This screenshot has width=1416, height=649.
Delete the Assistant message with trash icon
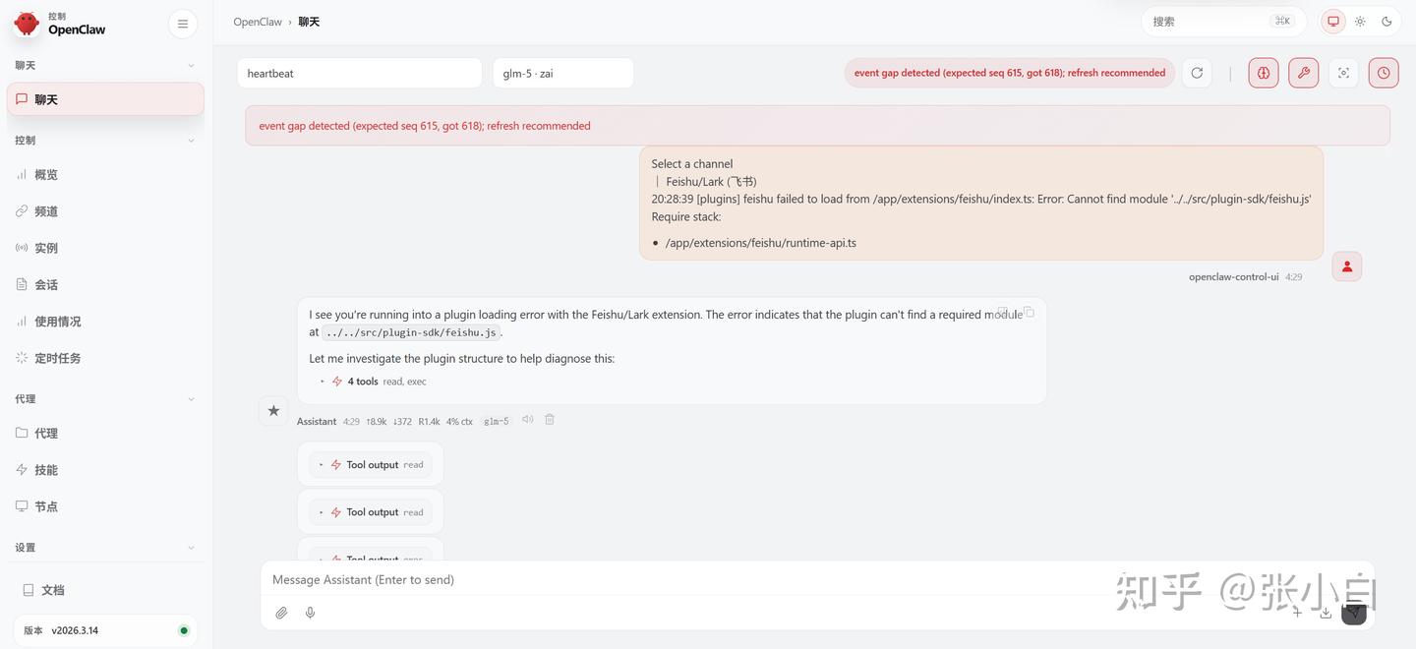tap(550, 420)
